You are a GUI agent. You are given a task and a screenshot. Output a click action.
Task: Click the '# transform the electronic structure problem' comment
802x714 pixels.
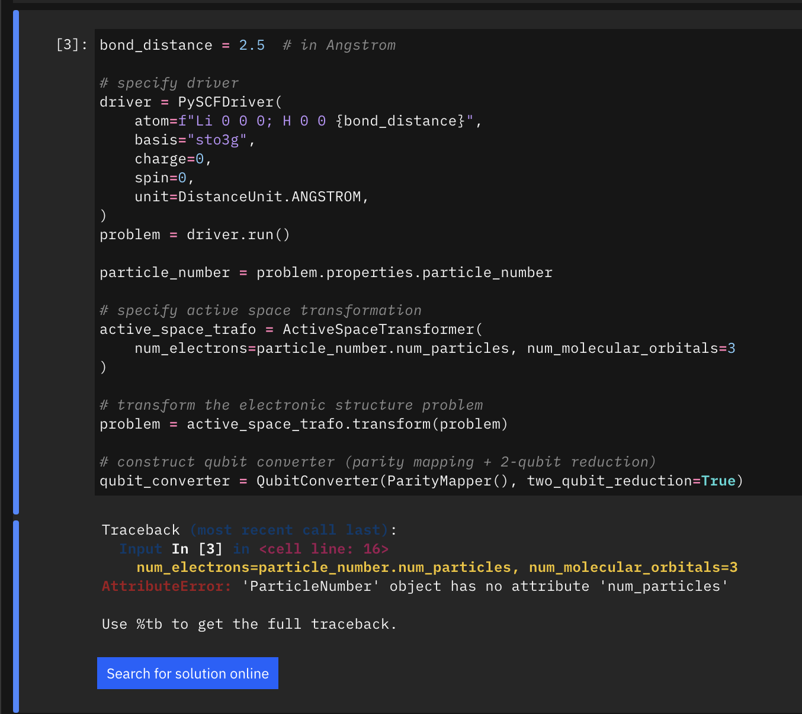[291, 405]
